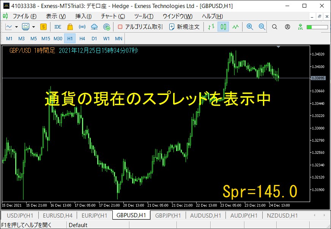Screen dimensions: 331x229
Task: Expand the indicators dropdown arrow
Action: pyautogui.click(x=33, y=27)
